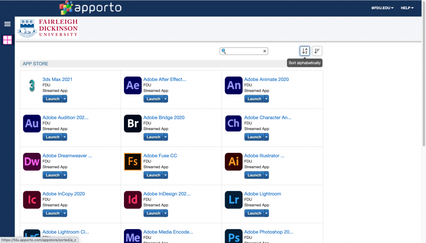Open the hamburger sidebar menu

coord(7,24)
